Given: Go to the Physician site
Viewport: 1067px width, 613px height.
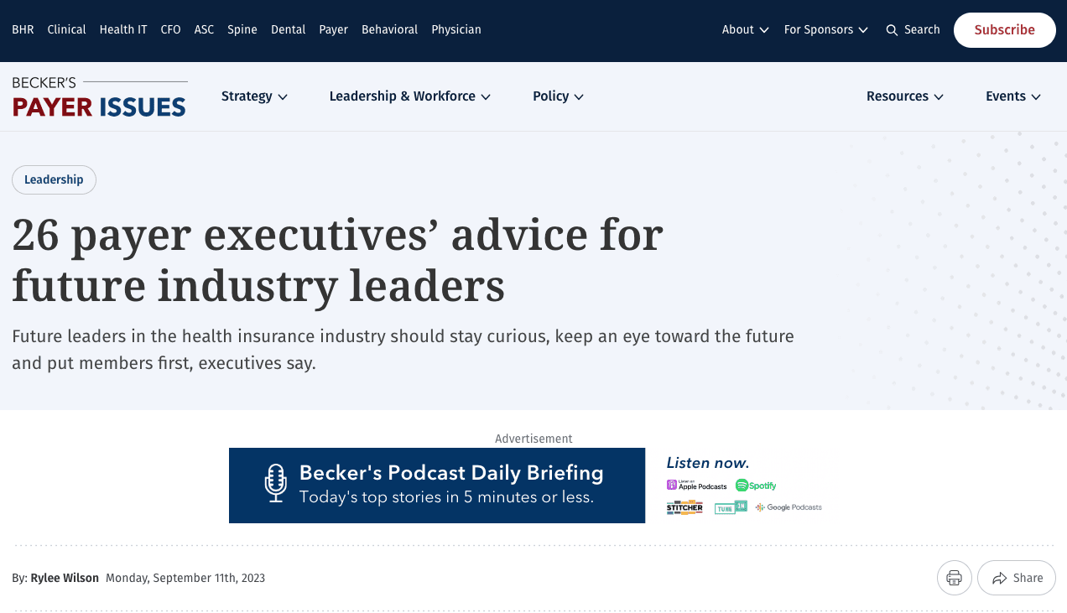Looking at the screenshot, I should pyautogui.click(x=456, y=29).
